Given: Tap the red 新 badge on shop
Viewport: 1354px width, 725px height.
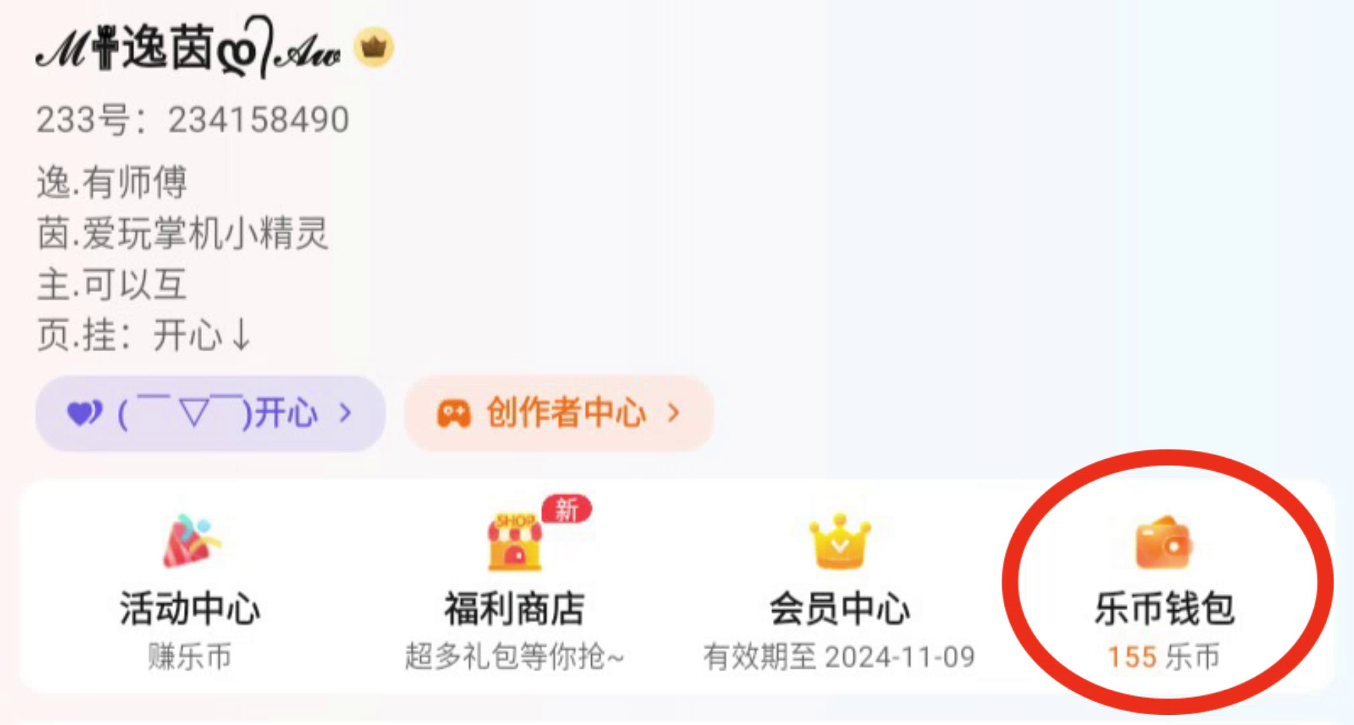Looking at the screenshot, I should click(x=567, y=510).
